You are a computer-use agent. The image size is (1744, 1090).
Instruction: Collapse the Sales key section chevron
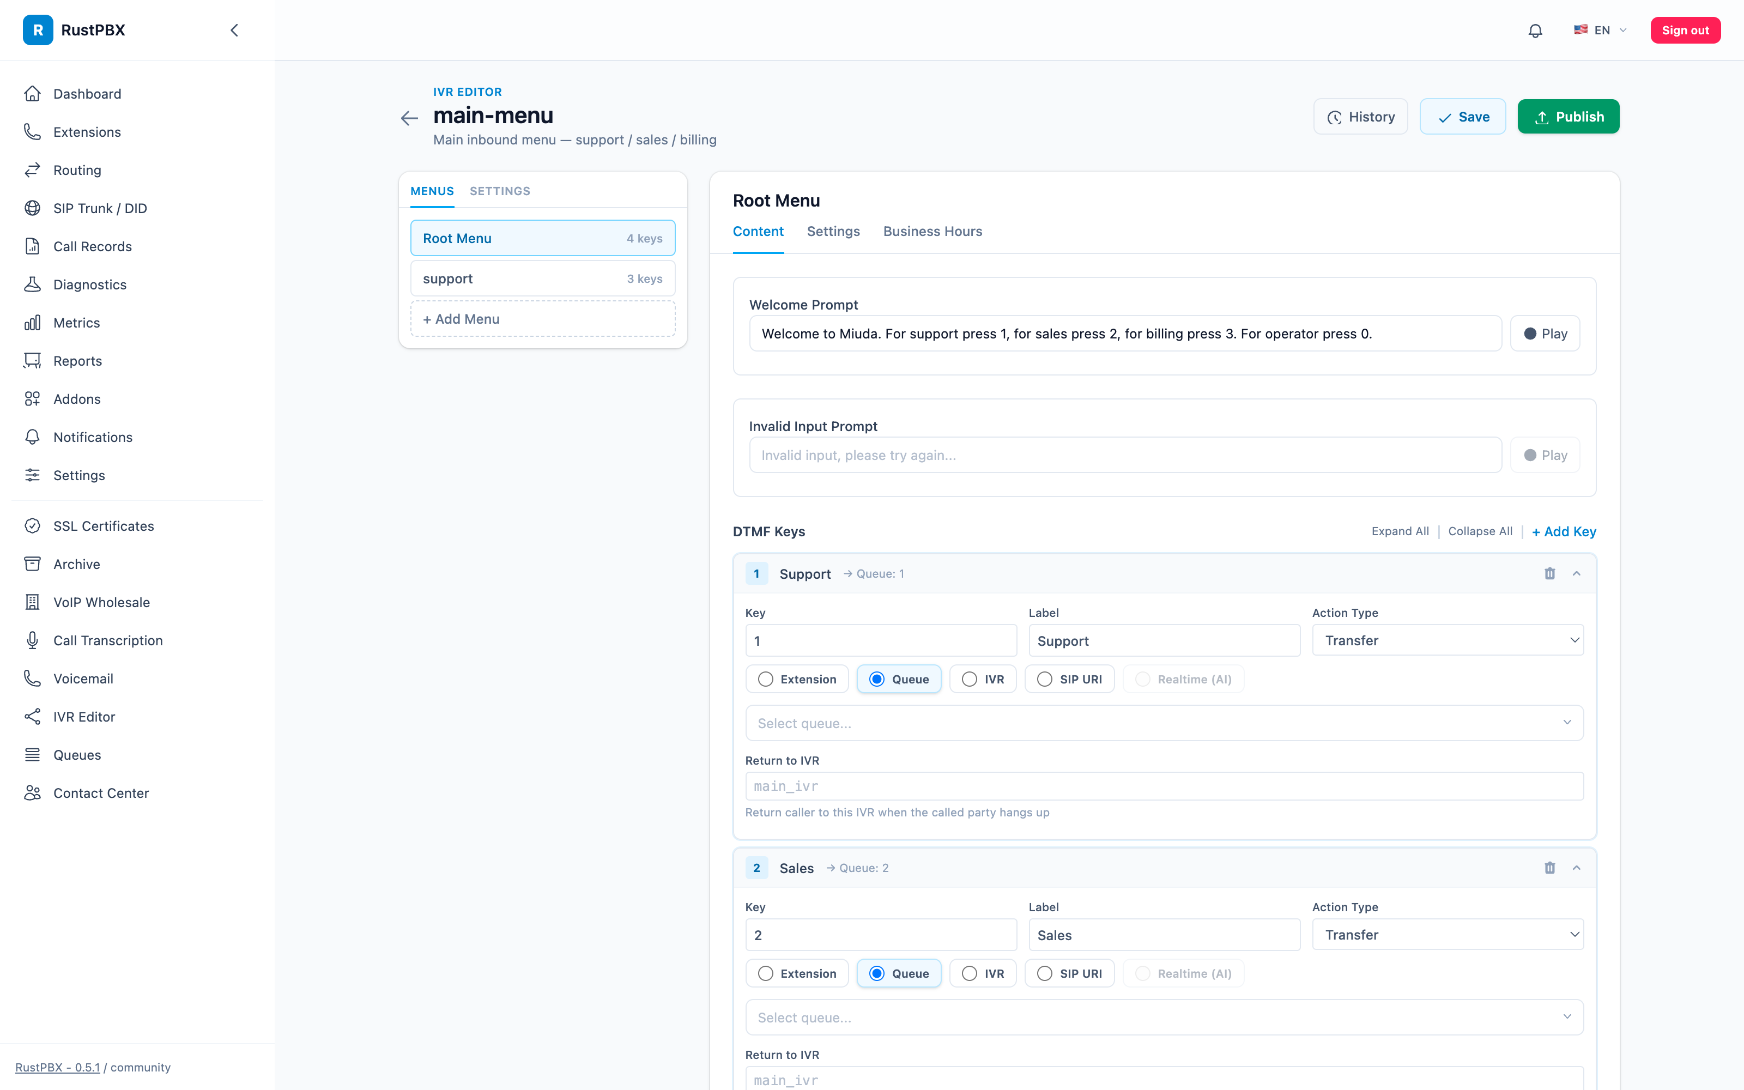tap(1577, 868)
